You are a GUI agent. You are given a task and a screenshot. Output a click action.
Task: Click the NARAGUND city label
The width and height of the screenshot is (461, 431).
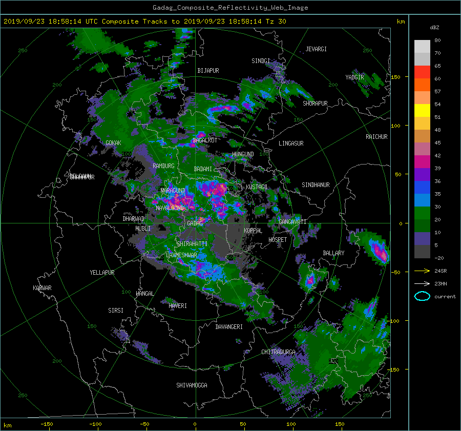click(173, 190)
